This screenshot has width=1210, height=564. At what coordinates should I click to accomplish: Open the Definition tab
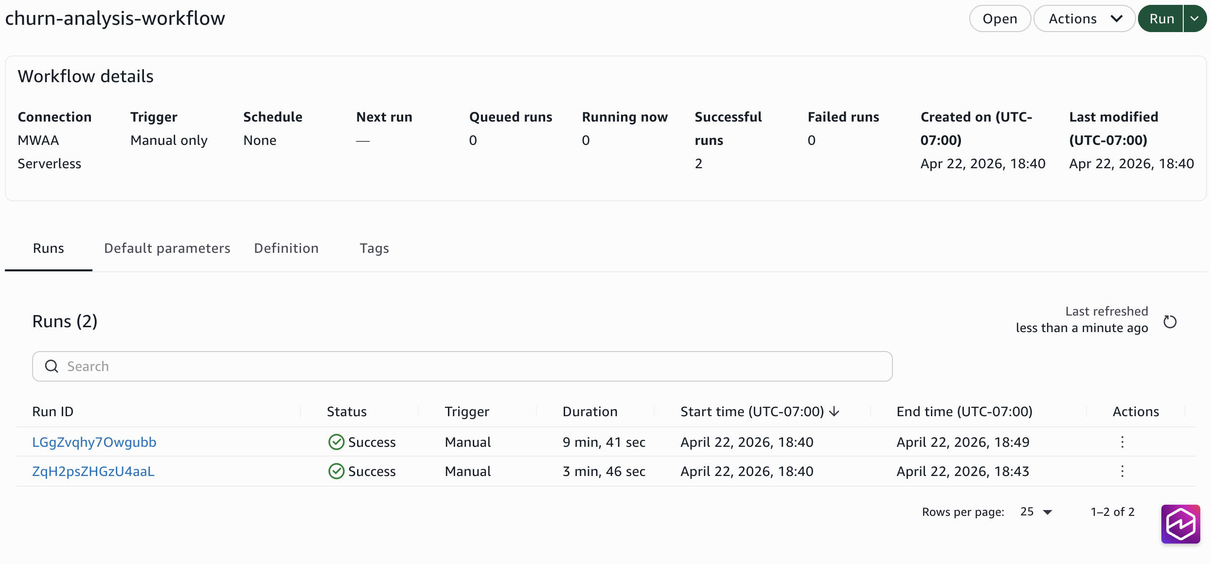(286, 248)
